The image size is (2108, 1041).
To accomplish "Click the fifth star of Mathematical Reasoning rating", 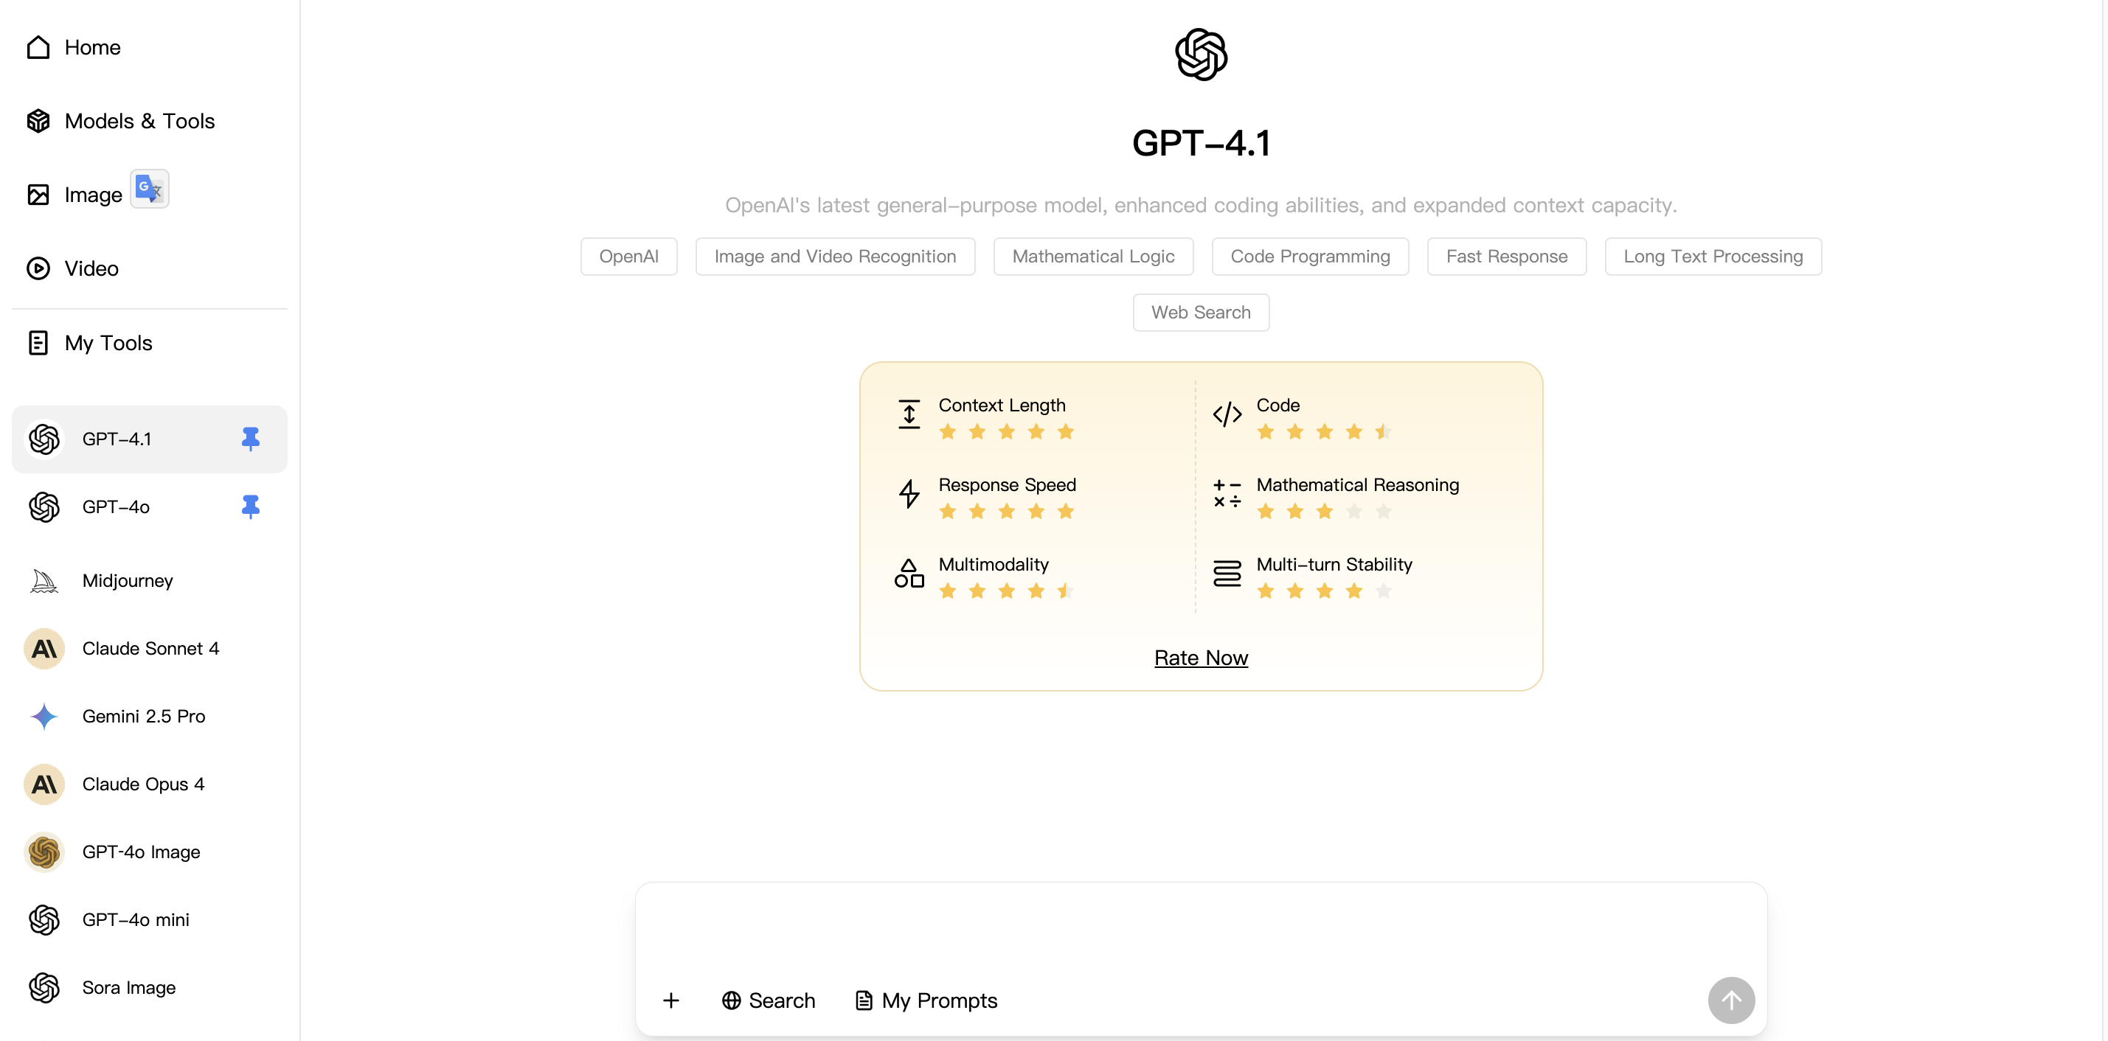I will click(1383, 511).
